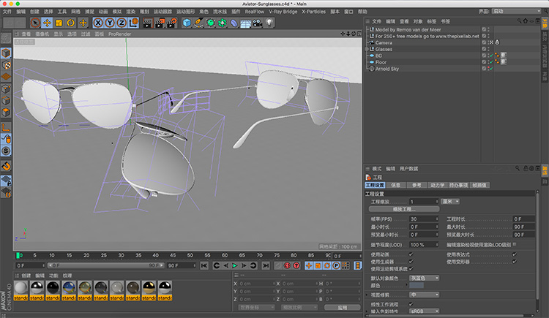Open V-Ray Bridge menu
This screenshot has height=318, width=549.
283,12
